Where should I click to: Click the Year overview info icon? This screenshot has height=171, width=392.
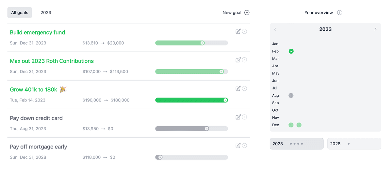point(340,13)
